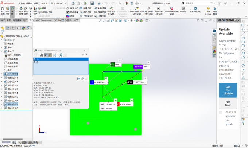Select the DimXpertManager crosshair tab icon
248x148 pixels.
[x=18, y=28]
